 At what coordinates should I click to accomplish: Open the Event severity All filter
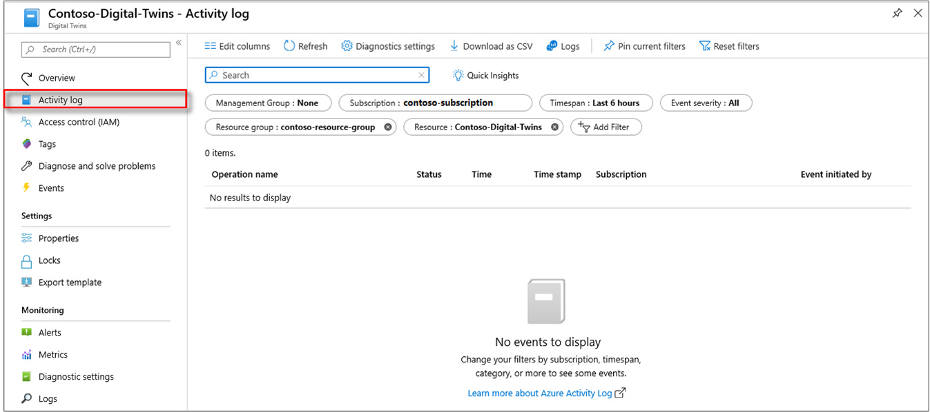(x=706, y=103)
